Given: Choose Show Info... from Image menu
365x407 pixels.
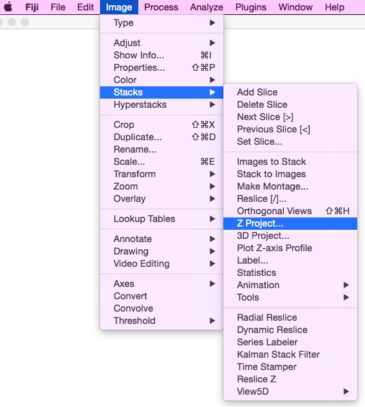Looking at the screenshot, I should tap(162, 55).
